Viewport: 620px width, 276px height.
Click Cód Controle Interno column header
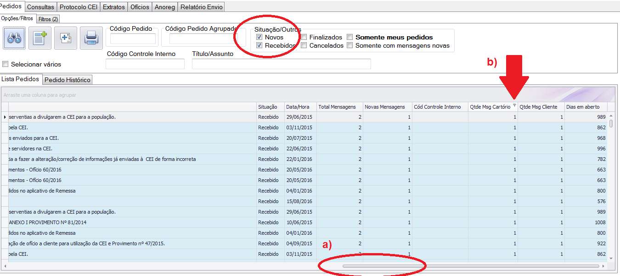pos(440,107)
